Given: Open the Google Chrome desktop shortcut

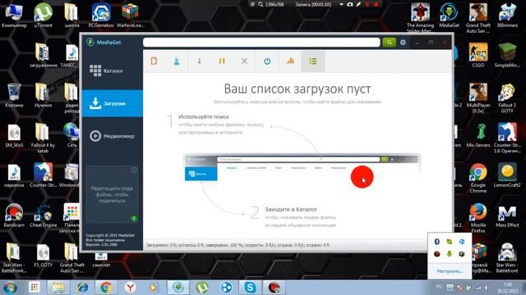Looking at the screenshot, I should [x=478, y=178].
